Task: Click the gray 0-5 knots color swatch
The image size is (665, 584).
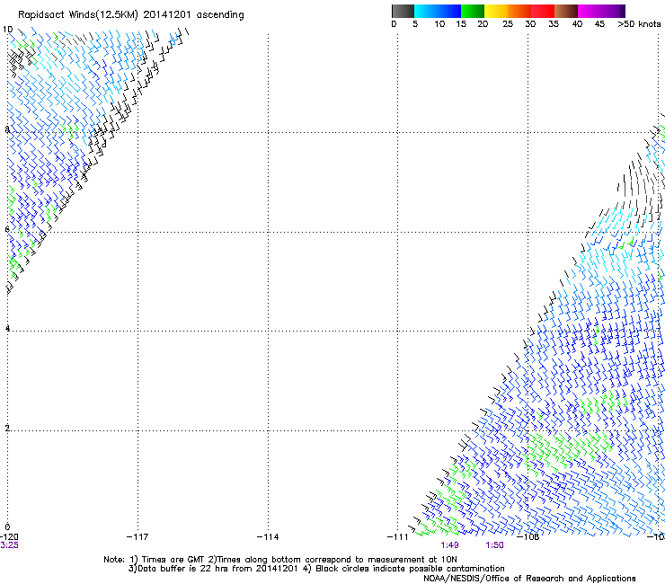Action: pyautogui.click(x=403, y=11)
